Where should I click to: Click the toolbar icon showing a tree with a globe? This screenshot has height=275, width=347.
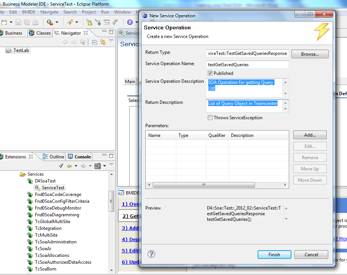(98, 22)
